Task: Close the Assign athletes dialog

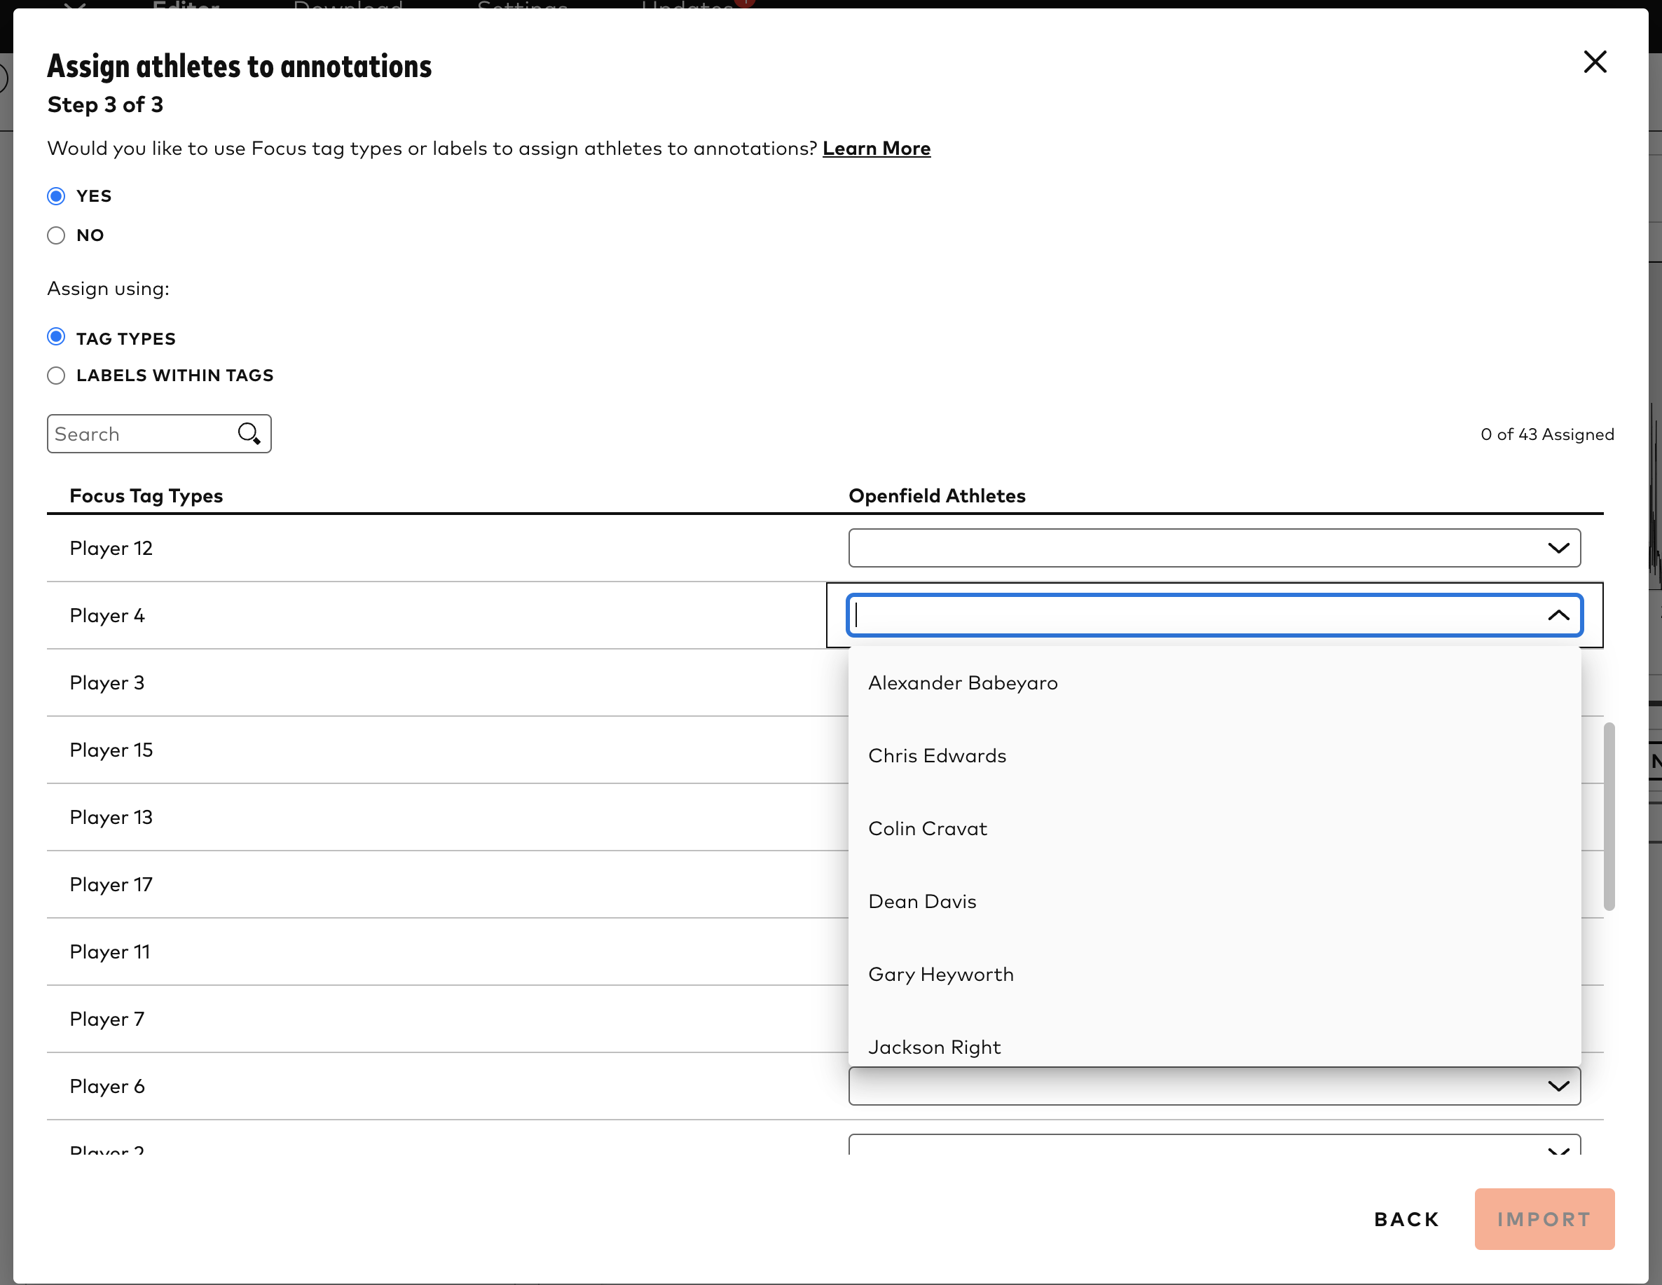Action: click(1594, 62)
